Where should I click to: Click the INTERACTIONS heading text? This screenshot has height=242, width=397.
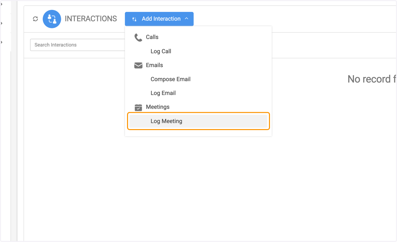pyautogui.click(x=91, y=19)
